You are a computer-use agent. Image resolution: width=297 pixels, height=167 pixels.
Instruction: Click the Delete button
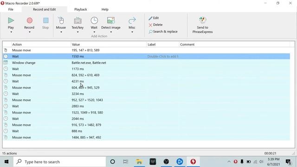click(155, 25)
